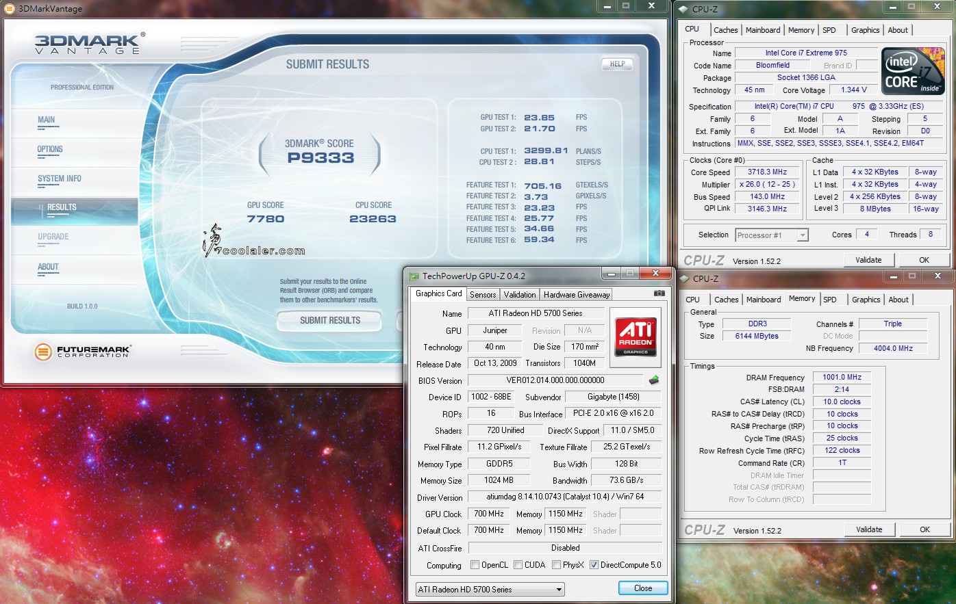The width and height of the screenshot is (956, 604).
Task: Click the Bandwidth value 73.6 GB/s
Action: coord(627,480)
